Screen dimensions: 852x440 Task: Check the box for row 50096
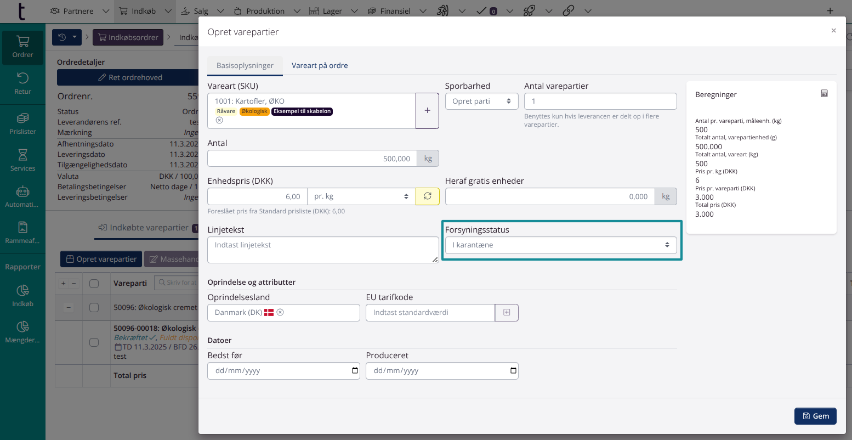pos(94,308)
